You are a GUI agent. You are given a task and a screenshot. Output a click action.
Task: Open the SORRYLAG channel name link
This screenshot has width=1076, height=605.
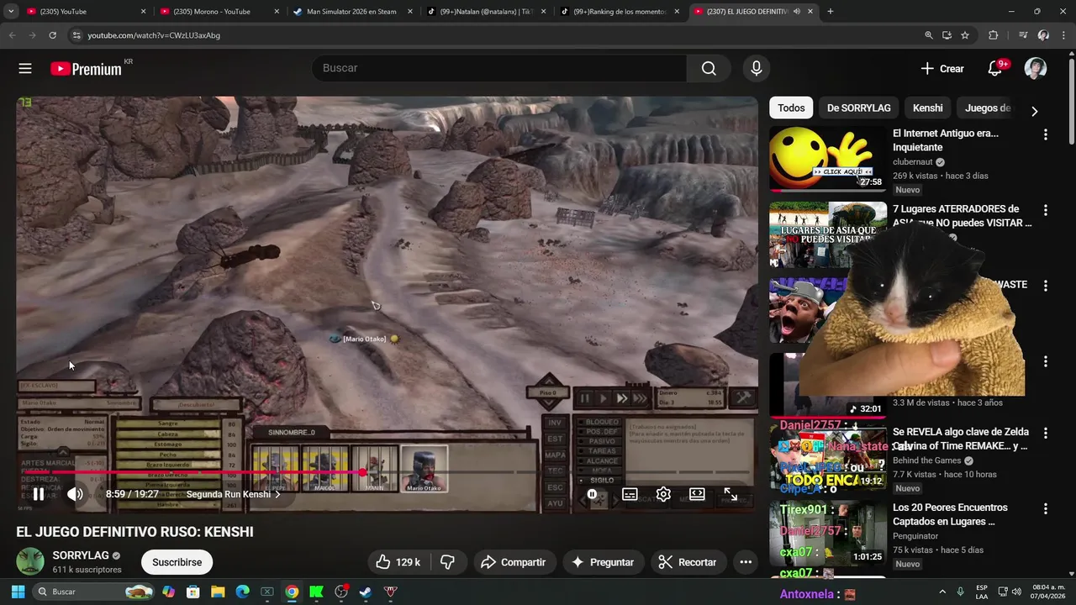[81, 555]
